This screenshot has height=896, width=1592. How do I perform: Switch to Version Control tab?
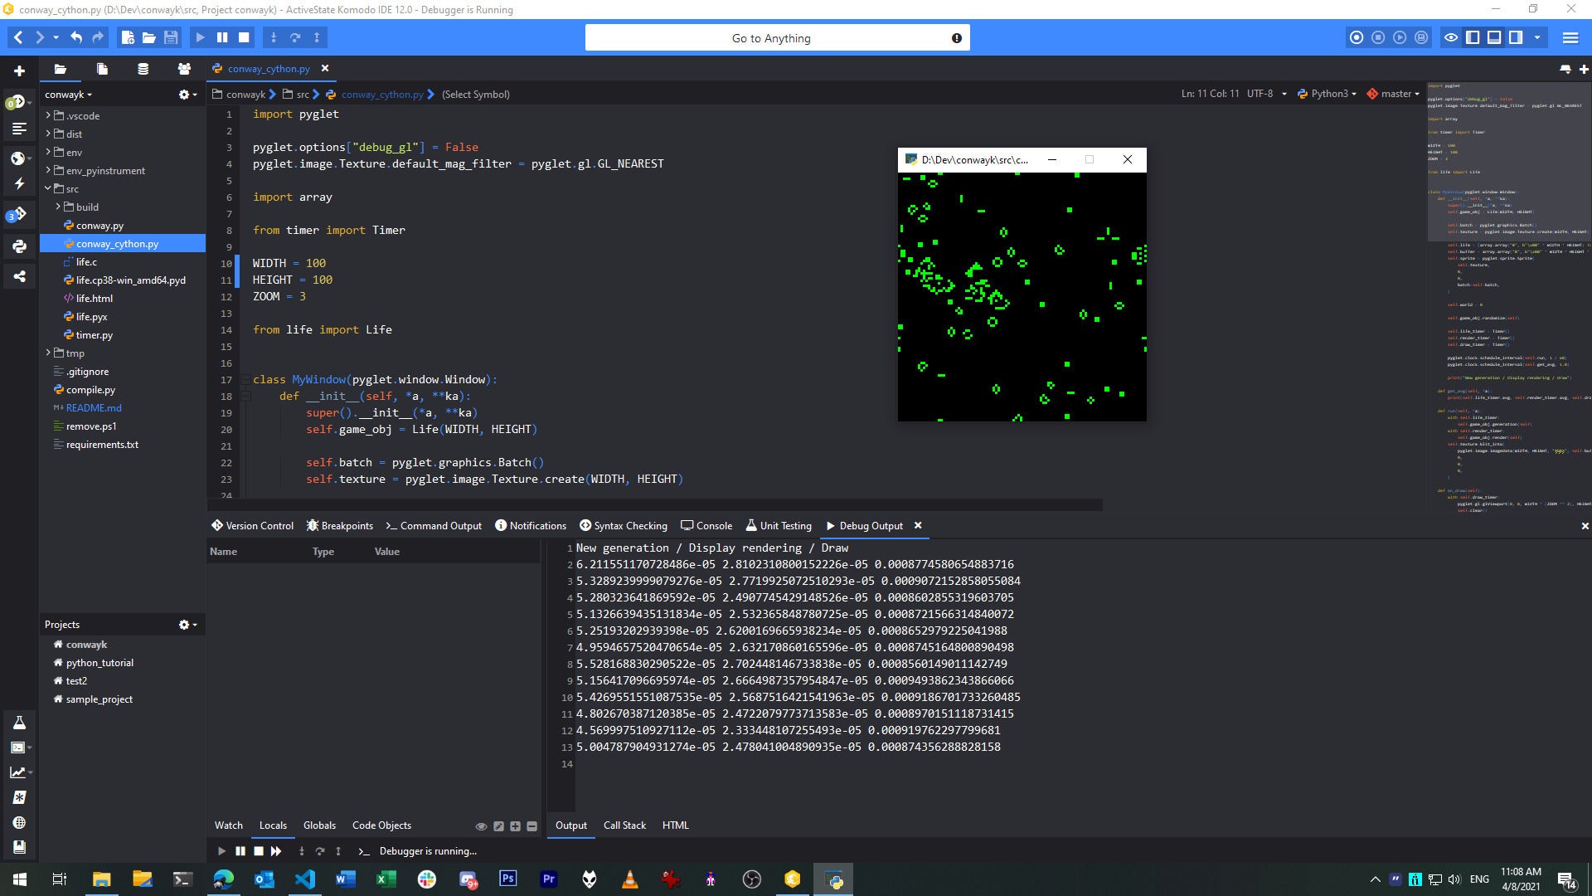click(x=252, y=526)
